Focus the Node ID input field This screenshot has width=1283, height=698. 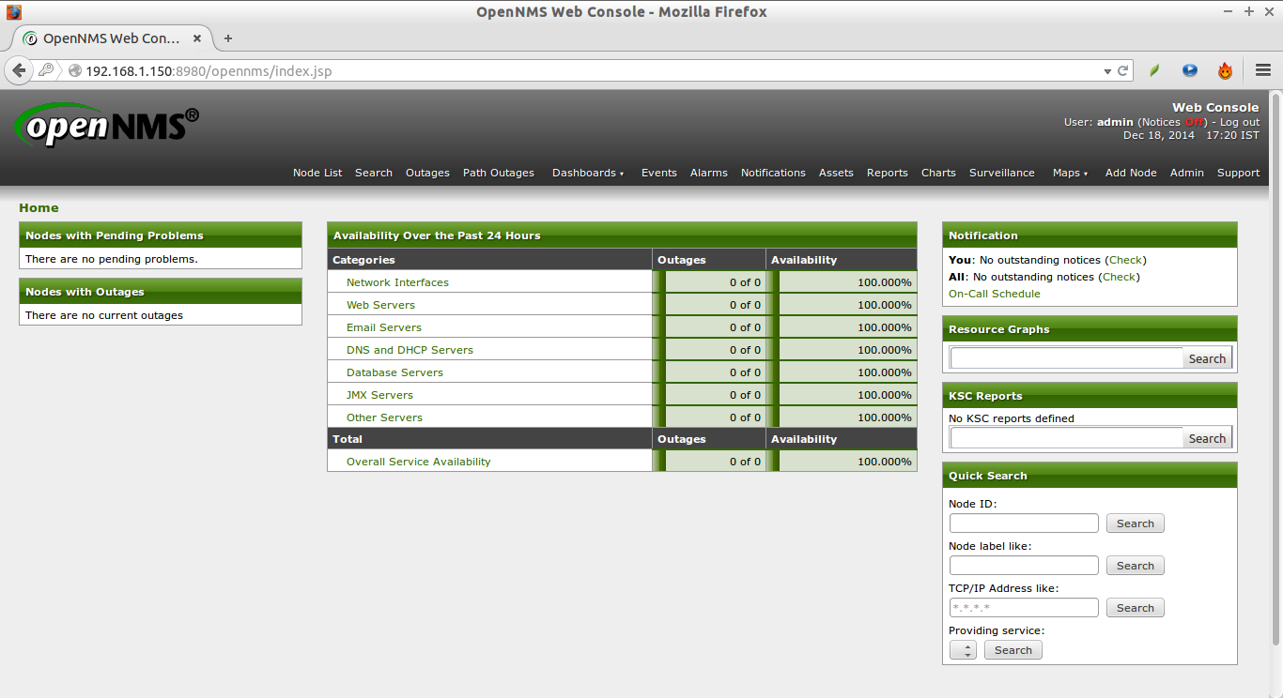(1024, 523)
